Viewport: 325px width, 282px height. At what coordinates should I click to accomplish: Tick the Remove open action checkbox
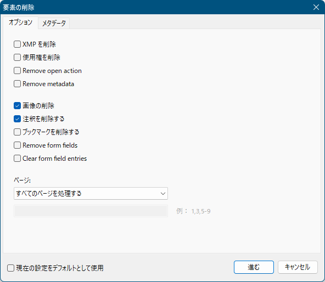[x=17, y=71]
